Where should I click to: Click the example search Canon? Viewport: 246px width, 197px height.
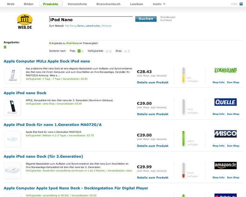tap(81, 26)
